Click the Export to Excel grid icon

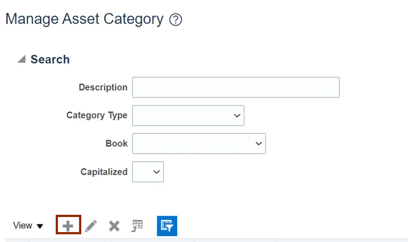[137, 226]
